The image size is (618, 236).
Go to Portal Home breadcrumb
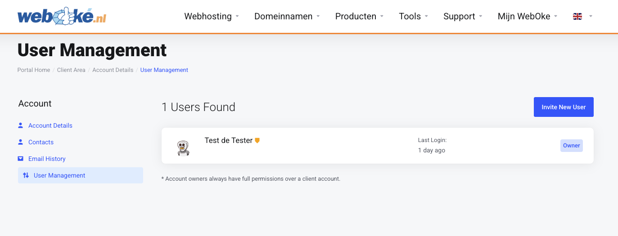click(x=34, y=70)
